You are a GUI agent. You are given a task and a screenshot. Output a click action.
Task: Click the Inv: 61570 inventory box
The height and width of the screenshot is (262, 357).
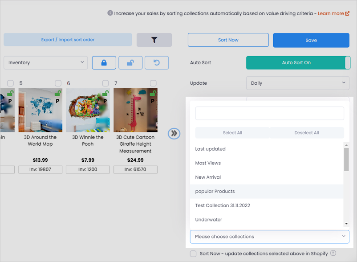tap(135, 169)
